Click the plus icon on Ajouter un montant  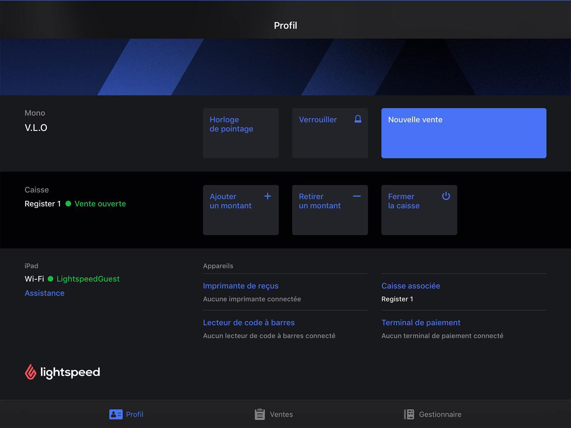coord(268,196)
